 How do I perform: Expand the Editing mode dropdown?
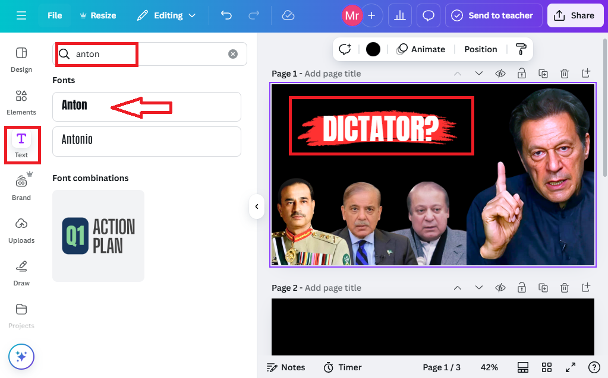coord(166,15)
